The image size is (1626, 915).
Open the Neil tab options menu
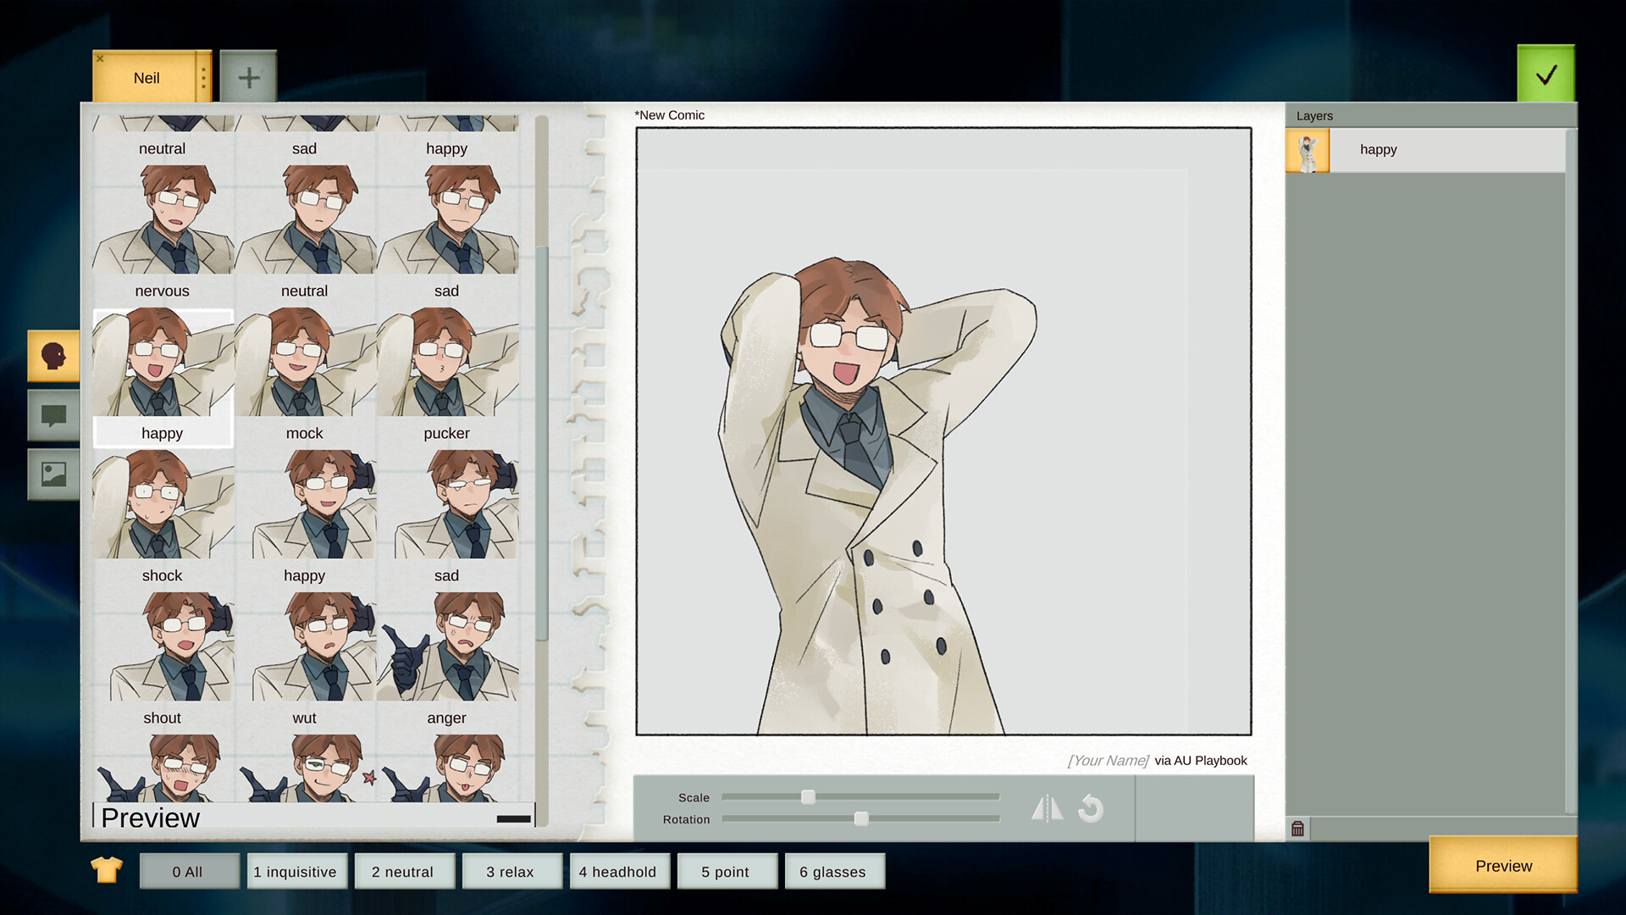click(x=202, y=77)
